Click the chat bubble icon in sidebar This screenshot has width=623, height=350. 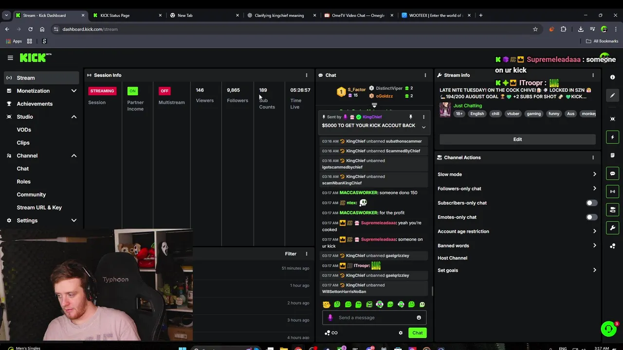612,174
